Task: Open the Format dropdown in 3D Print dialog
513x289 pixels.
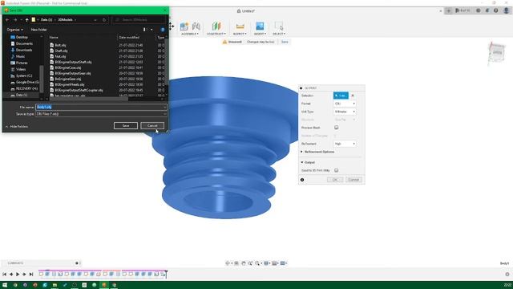Action: 345,104
